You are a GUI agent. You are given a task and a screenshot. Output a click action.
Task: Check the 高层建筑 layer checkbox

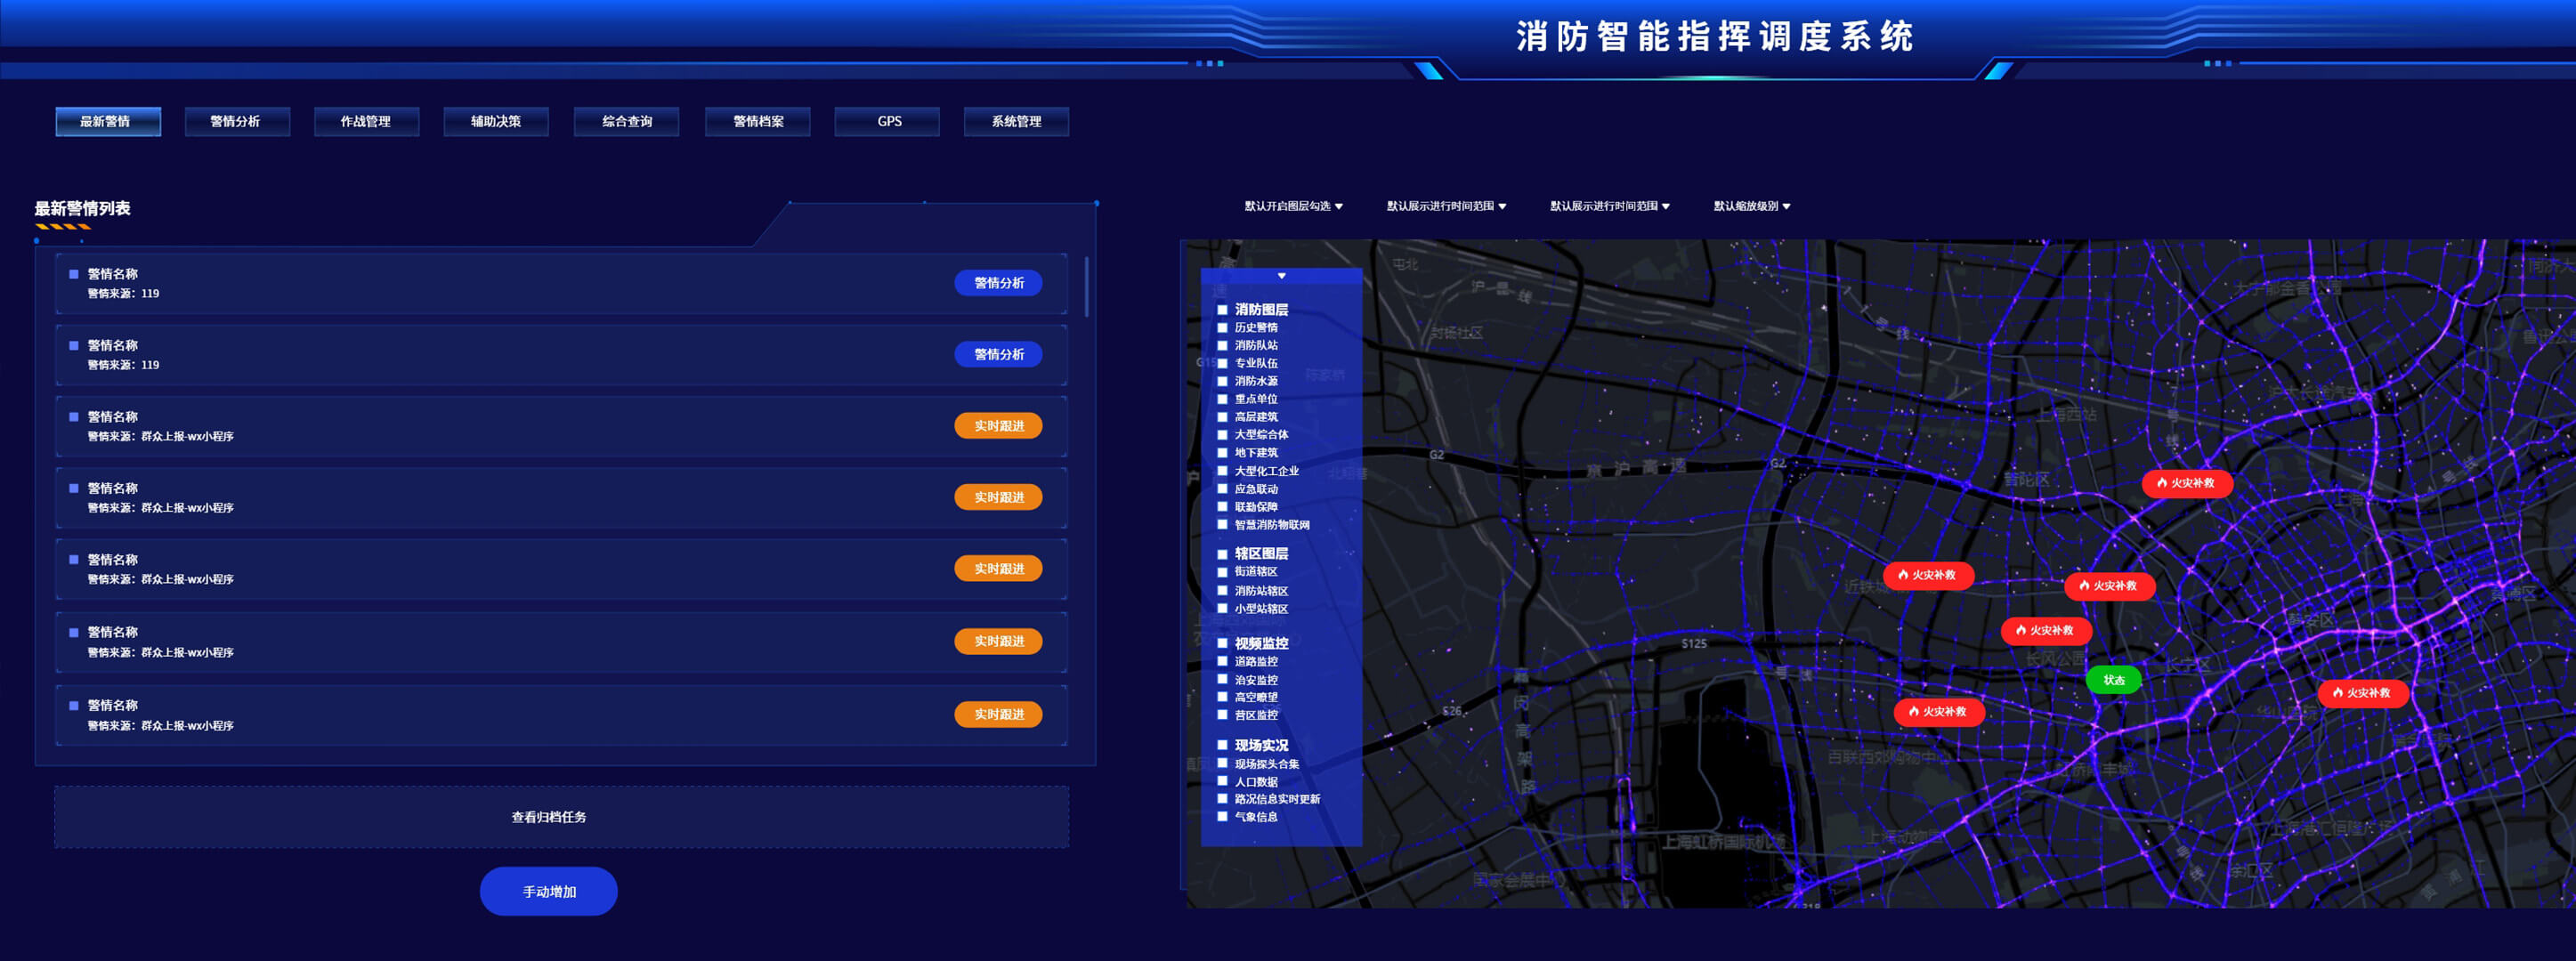(x=1222, y=417)
